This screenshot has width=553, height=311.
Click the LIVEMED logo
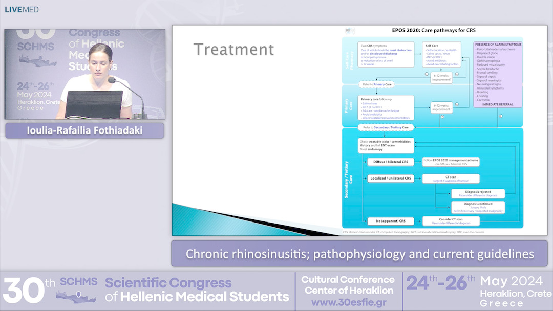pos(22,10)
